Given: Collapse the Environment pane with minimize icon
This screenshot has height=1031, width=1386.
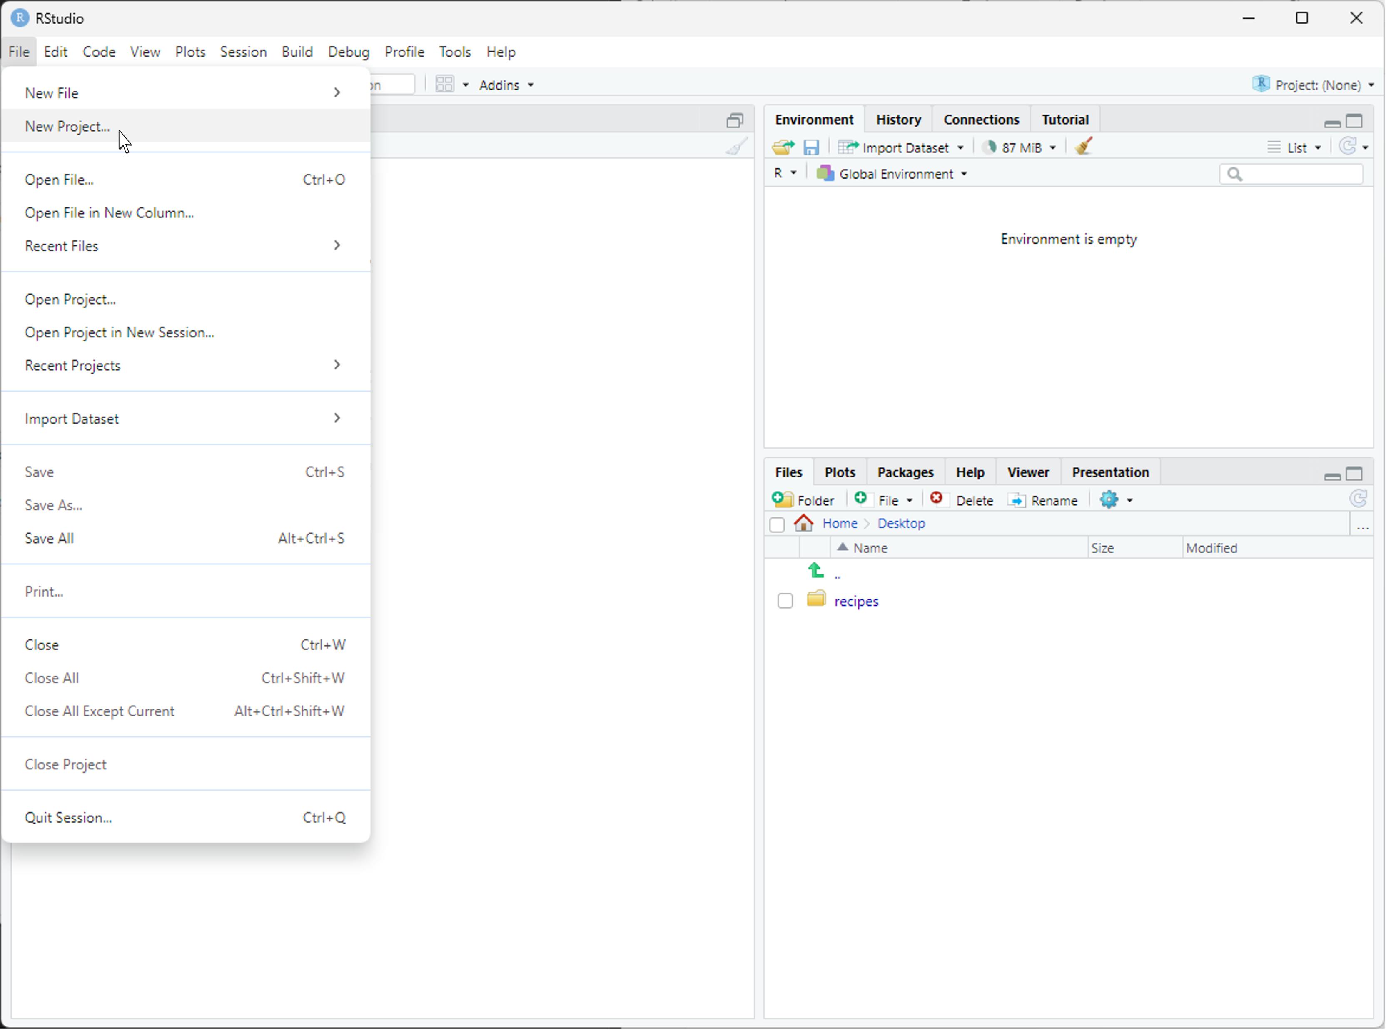Looking at the screenshot, I should point(1332,122).
